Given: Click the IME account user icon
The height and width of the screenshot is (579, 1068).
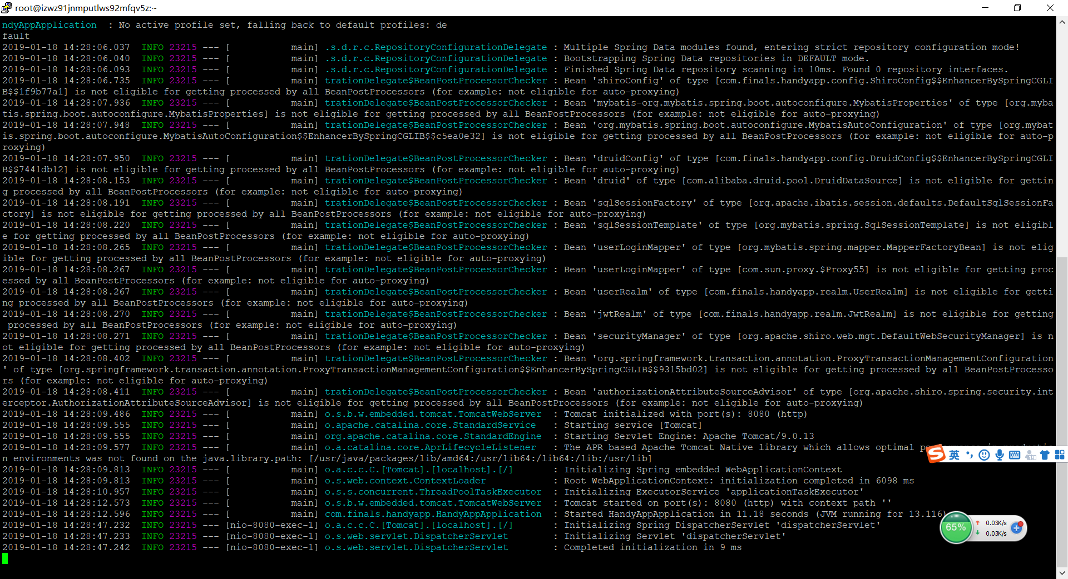Looking at the screenshot, I should pos(1030,455).
